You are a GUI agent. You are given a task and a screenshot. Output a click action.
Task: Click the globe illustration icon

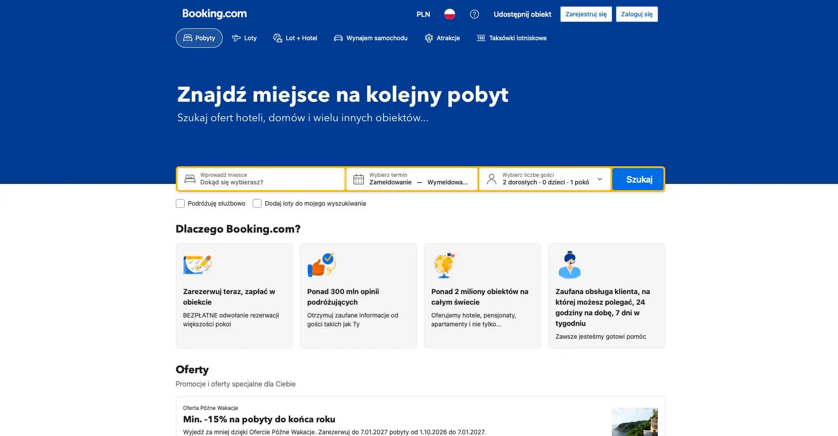coord(444,265)
